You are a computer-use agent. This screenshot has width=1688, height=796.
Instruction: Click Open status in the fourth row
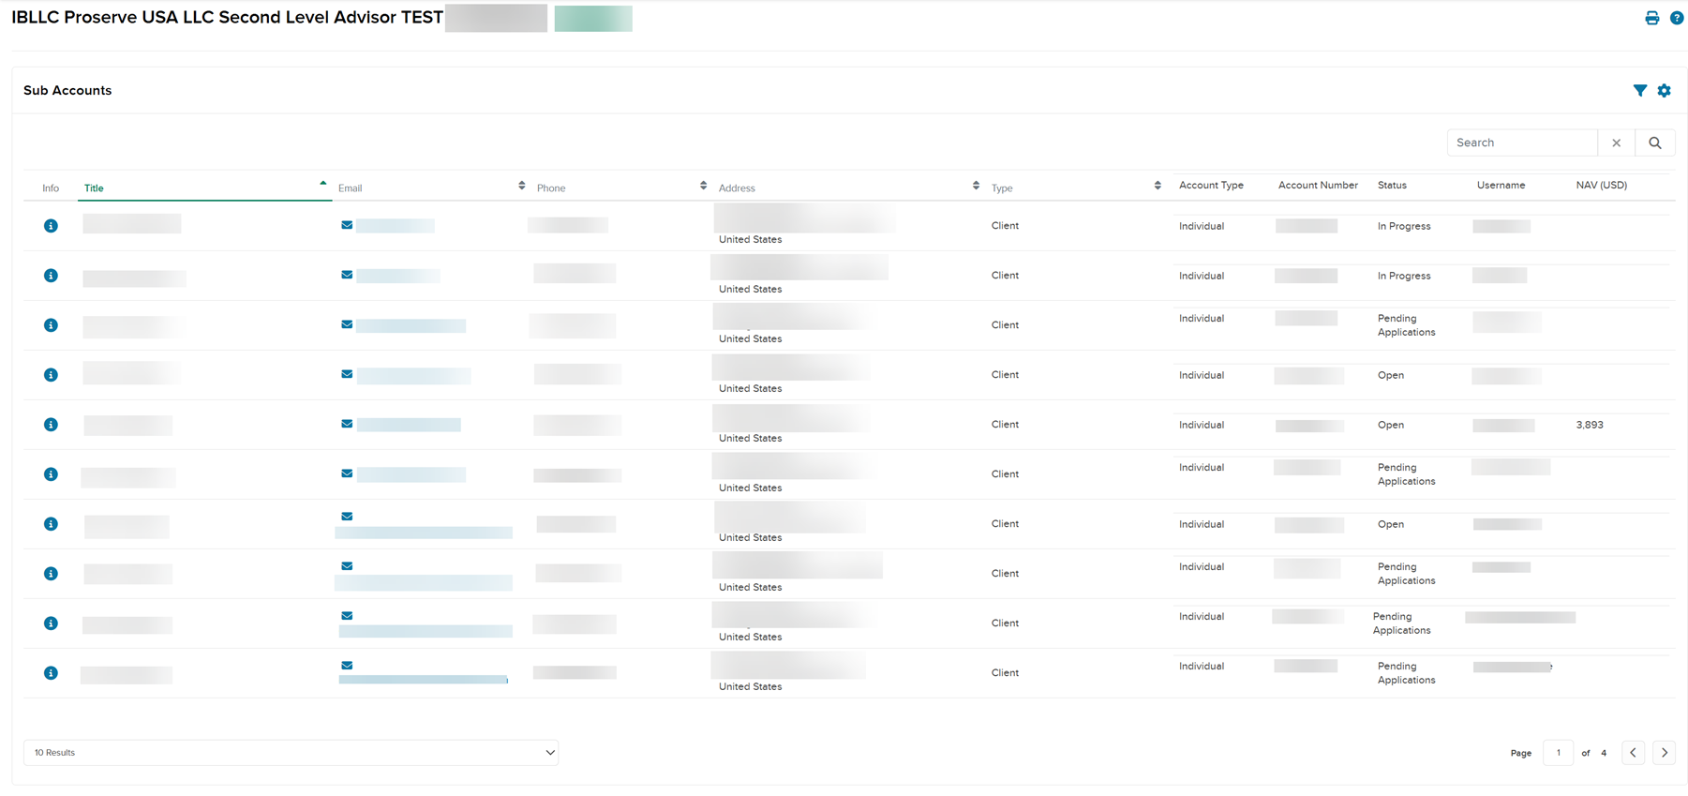point(1391,375)
